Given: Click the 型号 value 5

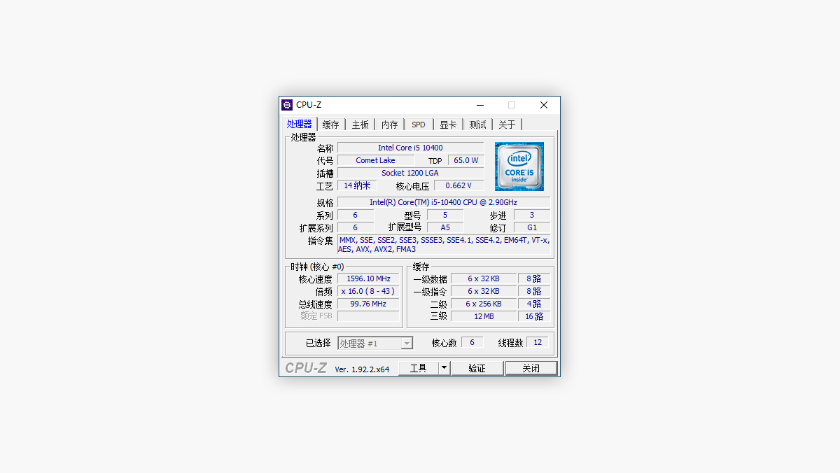Looking at the screenshot, I should pos(445,215).
